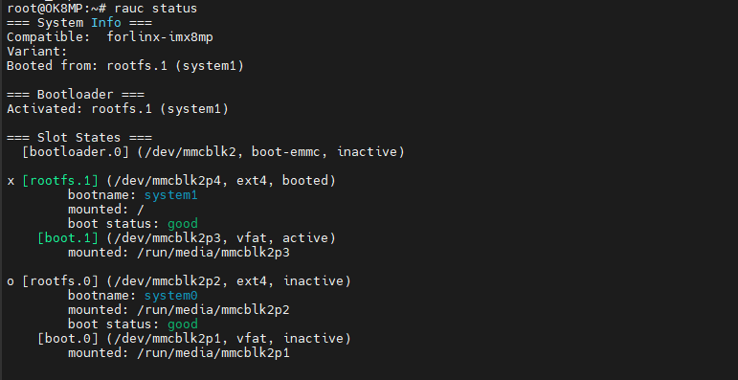
Task: Click the '/run/media/mmcblk2p3' mount path
Action: click(x=213, y=253)
